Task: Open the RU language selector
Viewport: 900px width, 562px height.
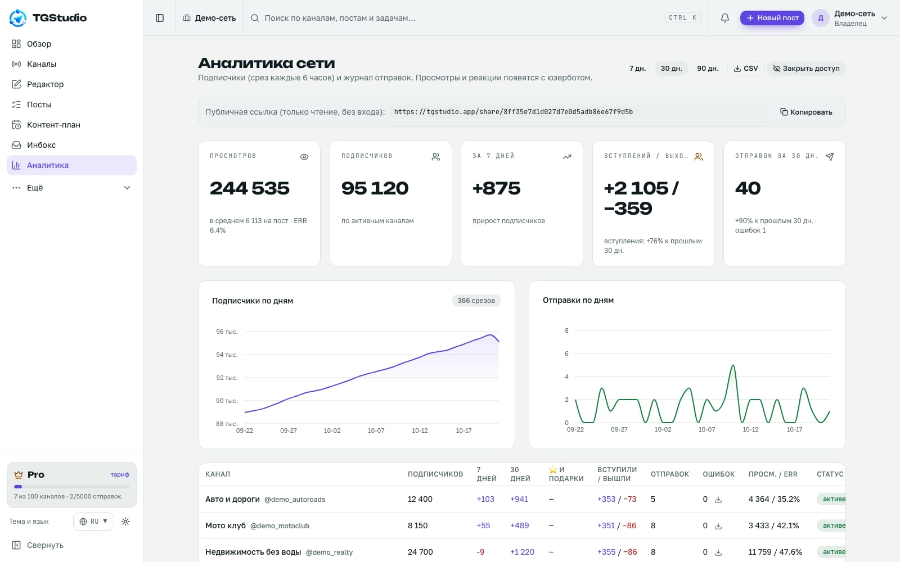Action: pyautogui.click(x=93, y=522)
